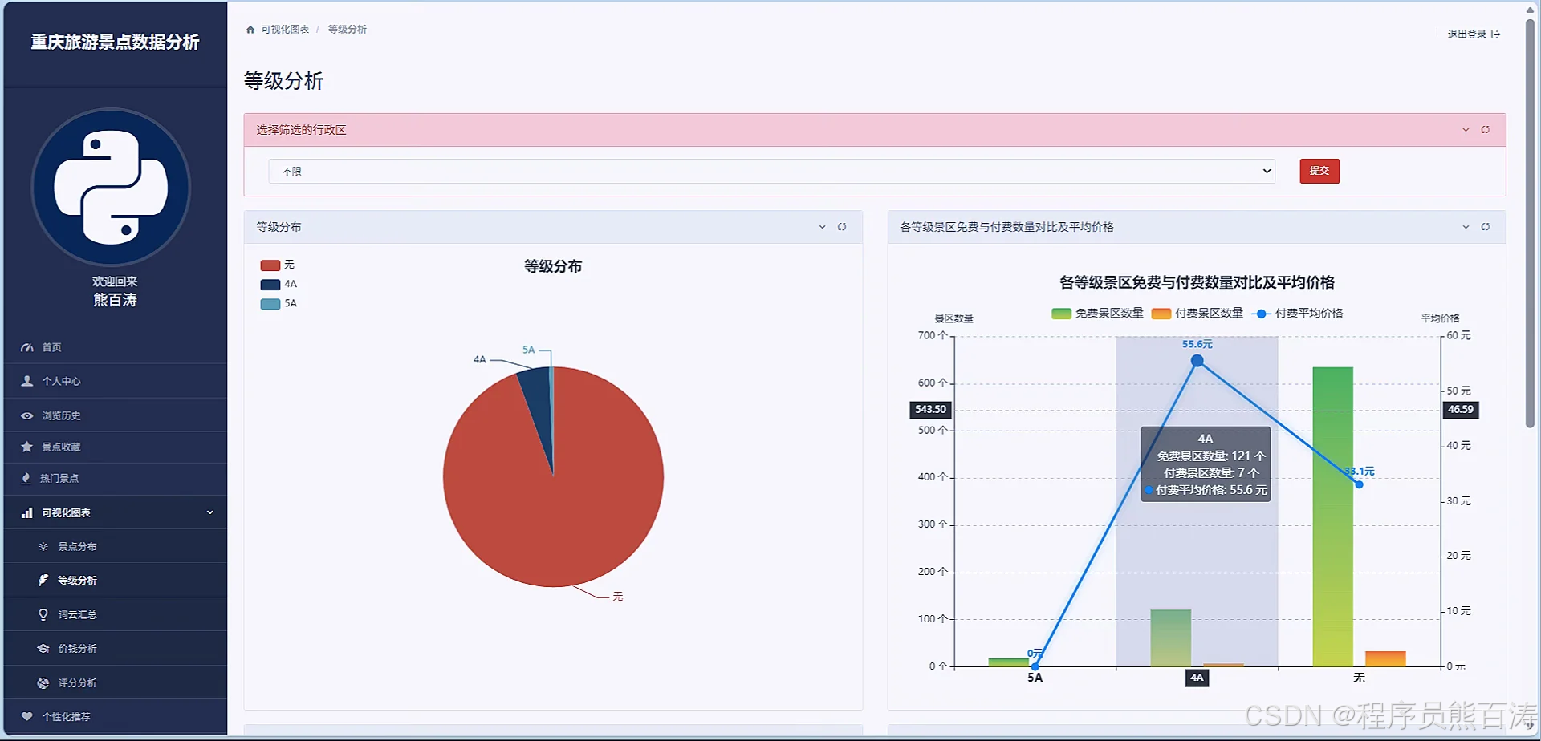Click the 4A price data point 55.6元
1541x741 pixels.
(x=1197, y=361)
